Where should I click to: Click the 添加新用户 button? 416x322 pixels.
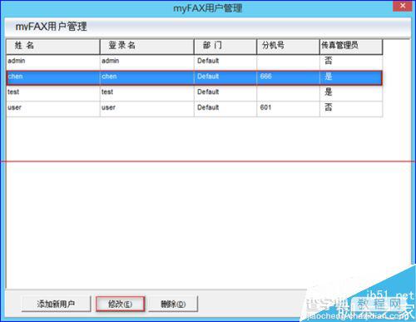56,304
